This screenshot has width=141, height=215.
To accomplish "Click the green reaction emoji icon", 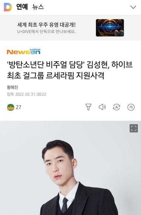I will [x=11, y=107].
